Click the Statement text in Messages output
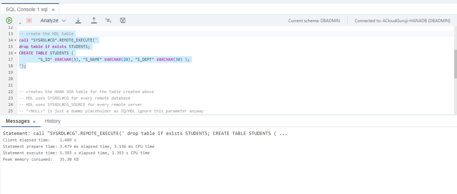Viewport: 457px width, 194px height. [x=145, y=133]
